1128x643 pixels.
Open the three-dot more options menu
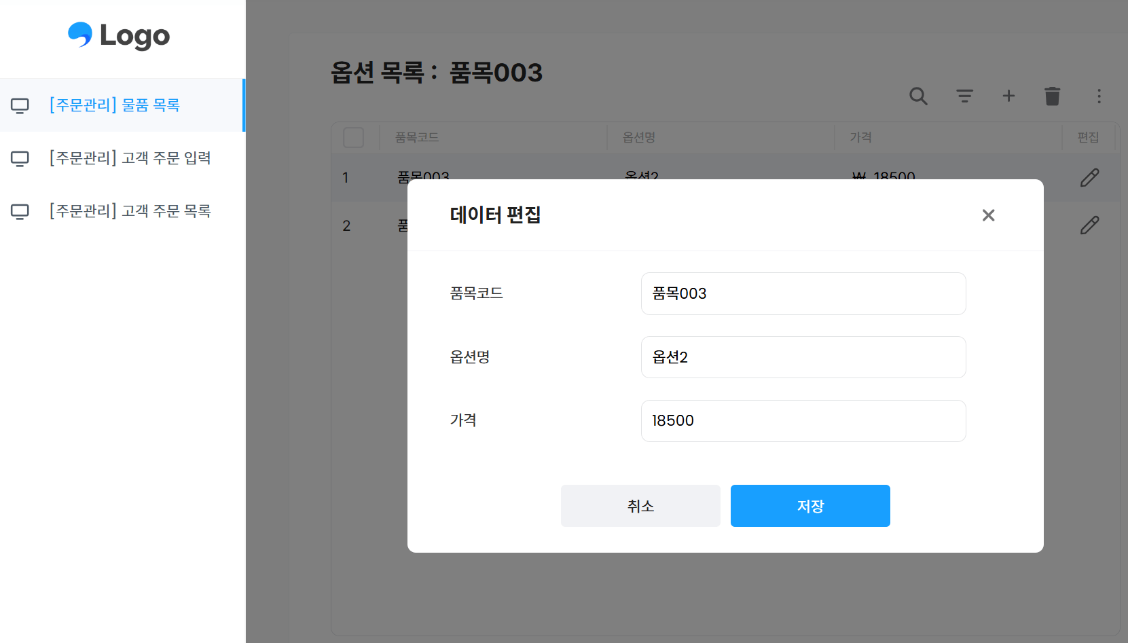[1098, 96]
